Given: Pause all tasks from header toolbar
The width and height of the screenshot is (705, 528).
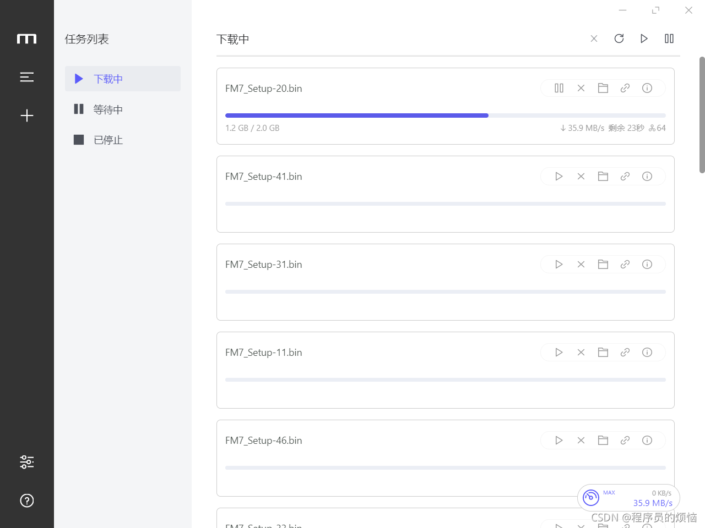Looking at the screenshot, I should click(669, 38).
